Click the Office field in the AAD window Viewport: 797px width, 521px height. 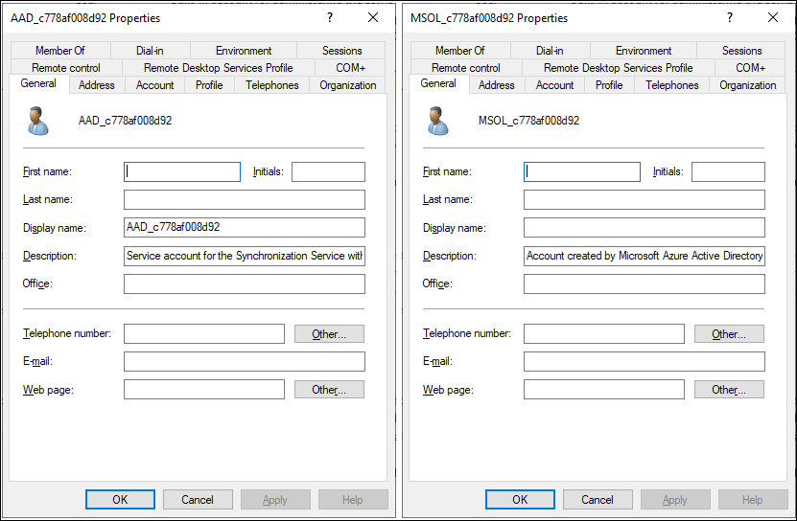[x=245, y=283]
